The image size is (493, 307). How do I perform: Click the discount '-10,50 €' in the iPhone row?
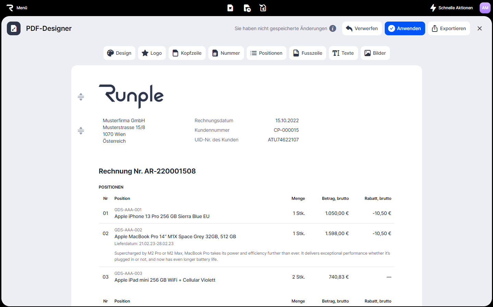tap(382, 213)
